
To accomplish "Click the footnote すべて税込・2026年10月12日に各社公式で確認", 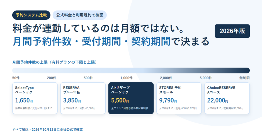I will pyautogui.click(x=47, y=130).
